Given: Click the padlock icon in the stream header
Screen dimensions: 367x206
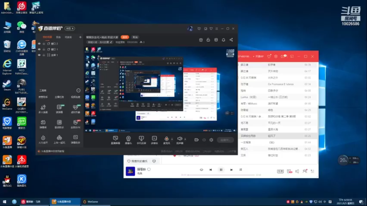Looking at the screenshot, I should [208, 40].
